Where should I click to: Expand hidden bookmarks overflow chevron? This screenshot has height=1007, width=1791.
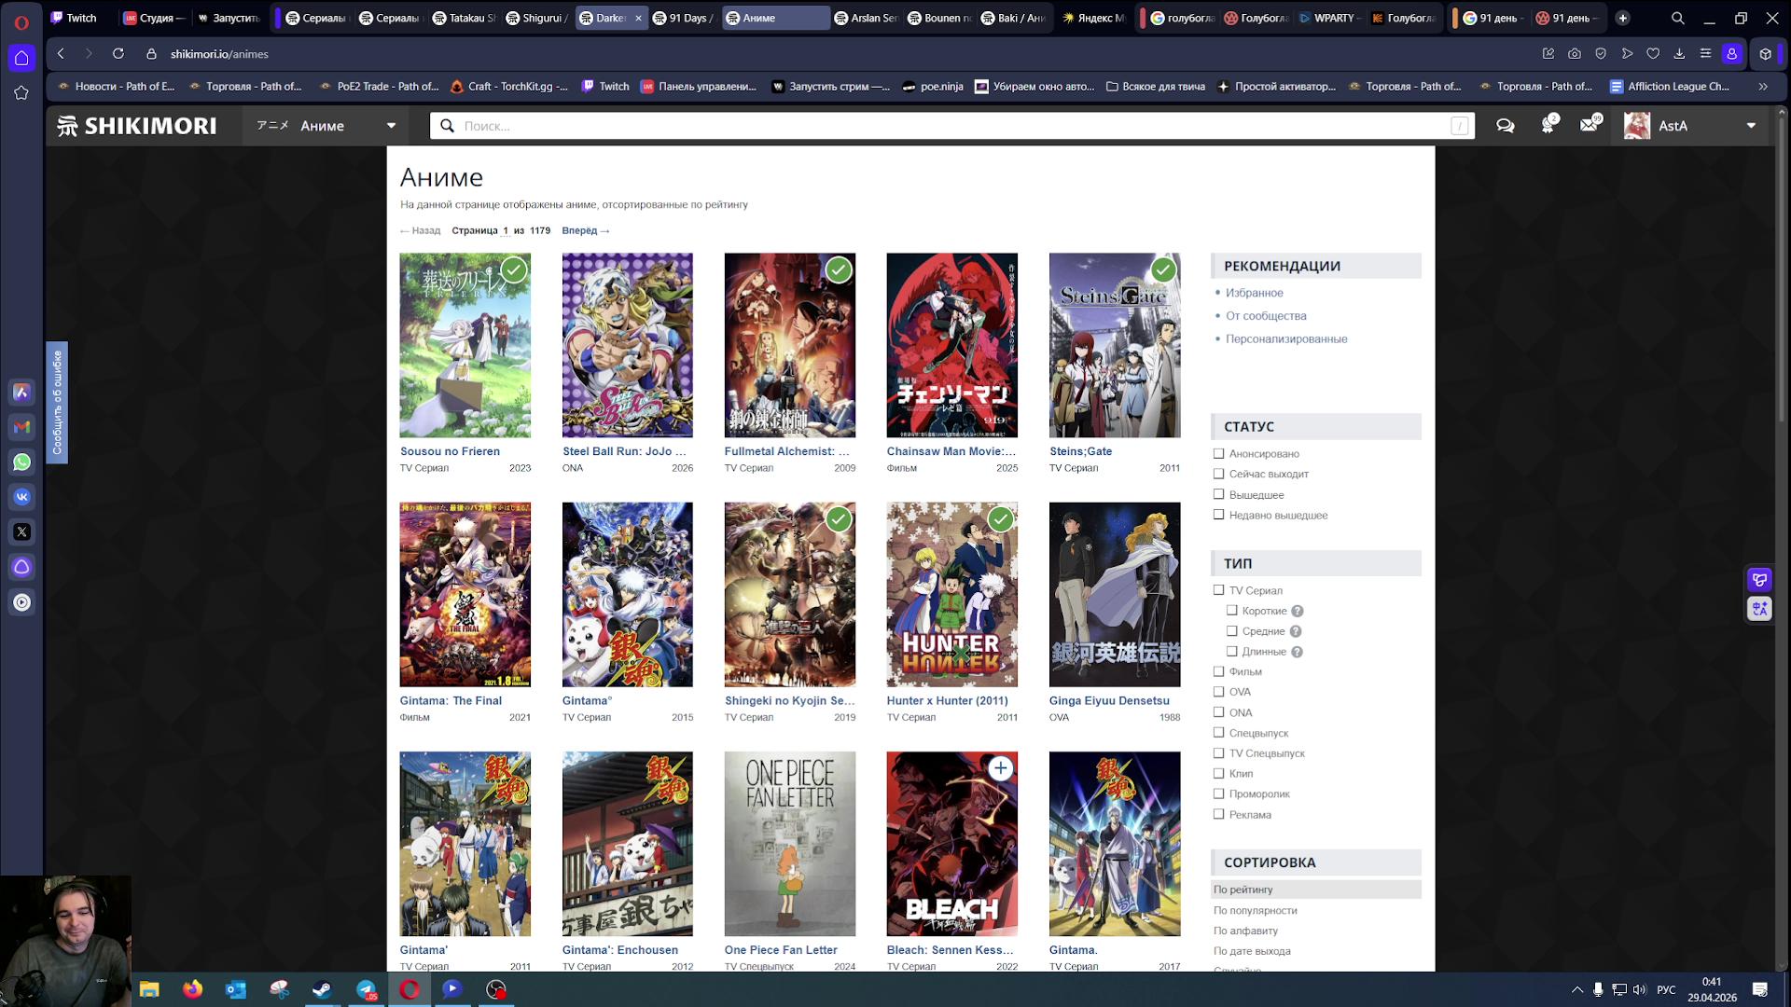pyautogui.click(x=1762, y=87)
